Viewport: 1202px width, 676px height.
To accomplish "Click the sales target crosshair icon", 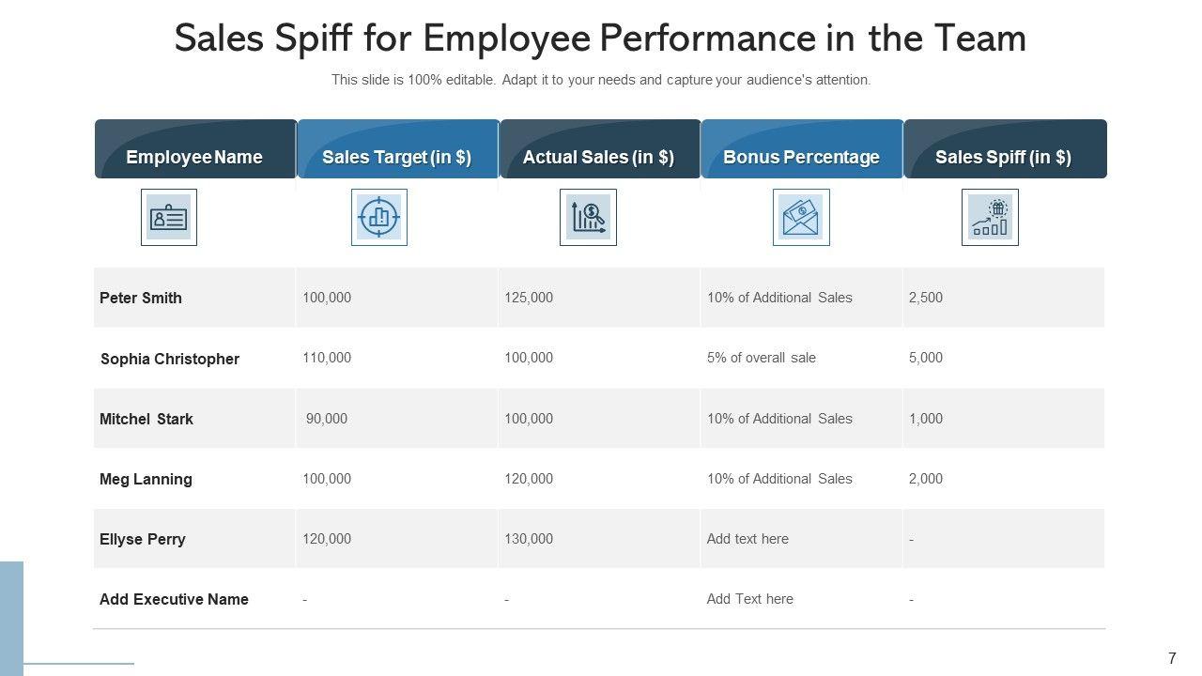I will [379, 218].
